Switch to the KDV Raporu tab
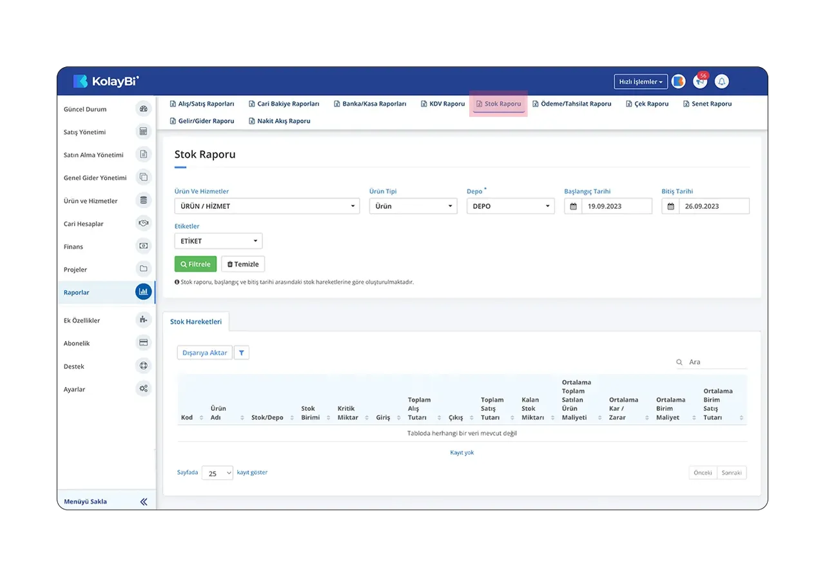825x561 pixels. click(443, 104)
